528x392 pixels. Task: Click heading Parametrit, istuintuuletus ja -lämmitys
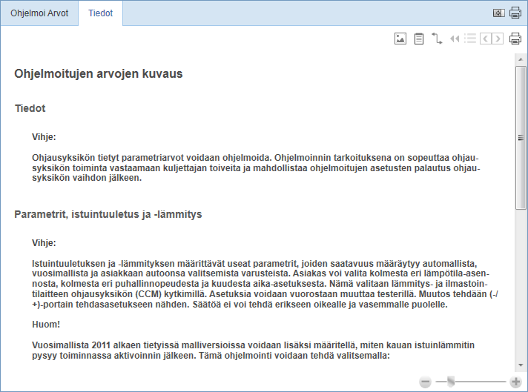click(108, 214)
